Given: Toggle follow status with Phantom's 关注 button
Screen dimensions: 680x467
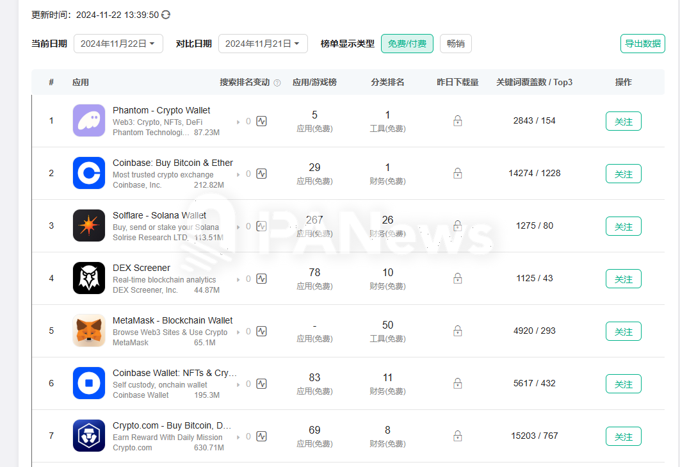Looking at the screenshot, I should [x=623, y=120].
